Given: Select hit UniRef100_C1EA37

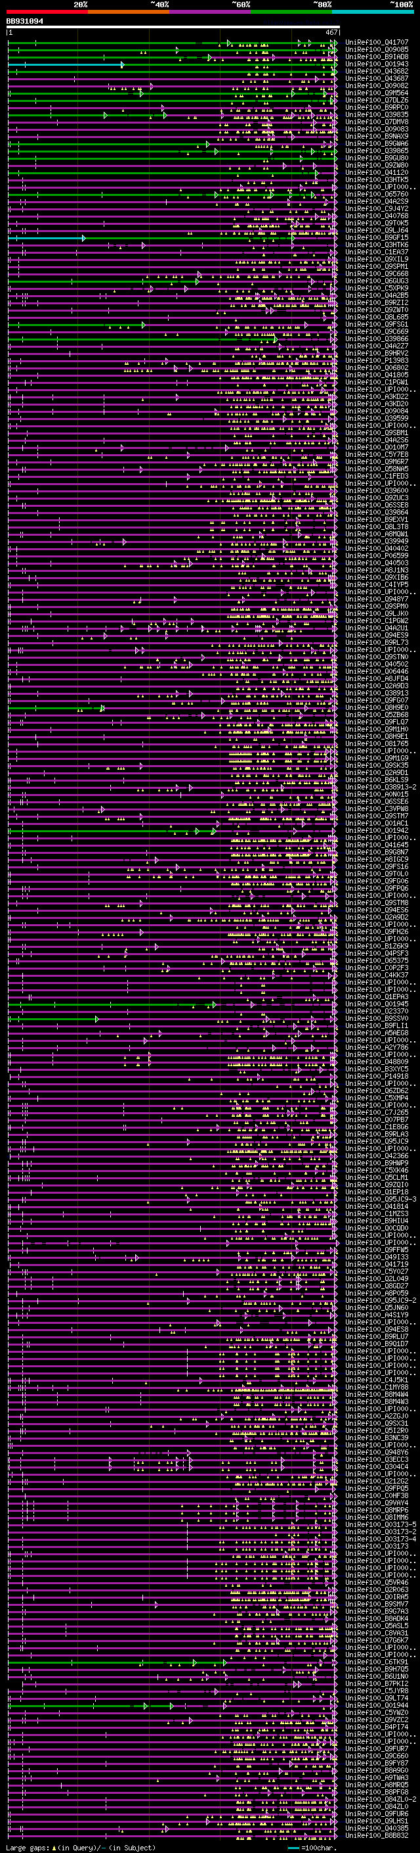Looking at the screenshot, I should pos(377,252).
